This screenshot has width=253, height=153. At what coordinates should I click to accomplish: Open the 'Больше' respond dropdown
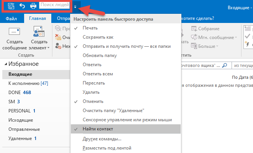[205, 46]
